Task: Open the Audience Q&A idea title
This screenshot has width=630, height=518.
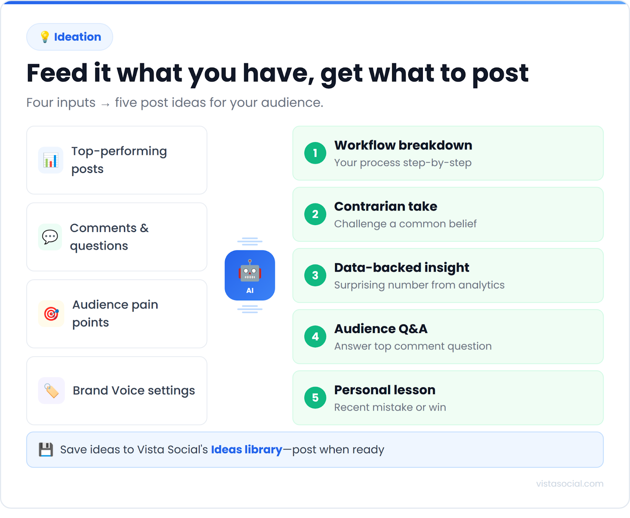Action: click(381, 329)
